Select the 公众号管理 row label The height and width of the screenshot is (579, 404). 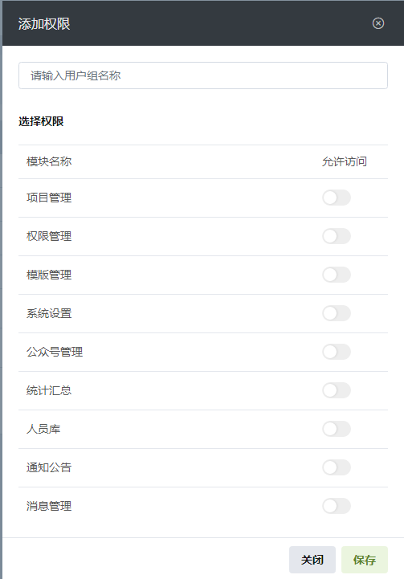coord(55,352)
